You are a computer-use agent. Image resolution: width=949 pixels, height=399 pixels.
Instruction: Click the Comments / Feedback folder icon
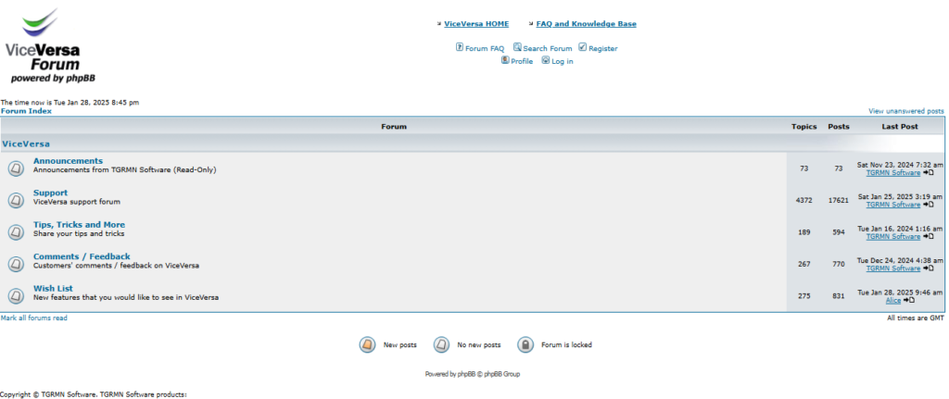17,264
